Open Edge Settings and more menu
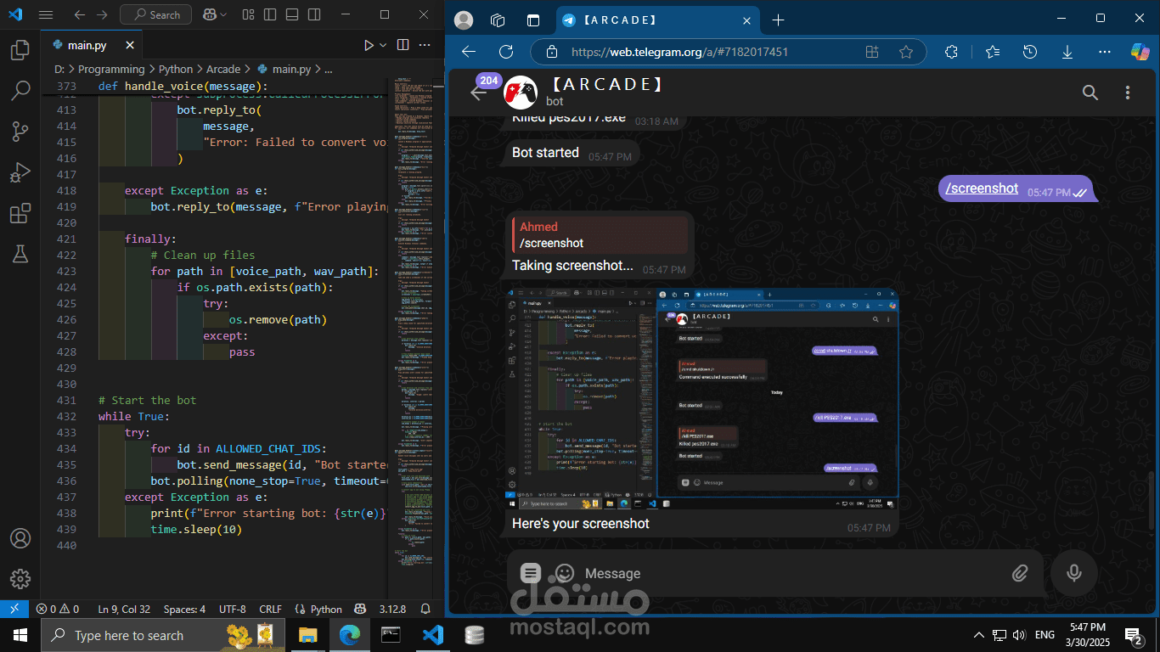 tap(1105, 52)
